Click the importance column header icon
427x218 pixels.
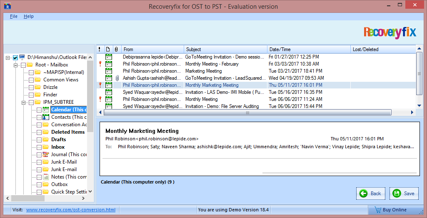pos(100,49)
